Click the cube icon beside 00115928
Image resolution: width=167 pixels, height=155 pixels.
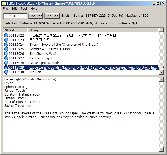coord(6,63)
